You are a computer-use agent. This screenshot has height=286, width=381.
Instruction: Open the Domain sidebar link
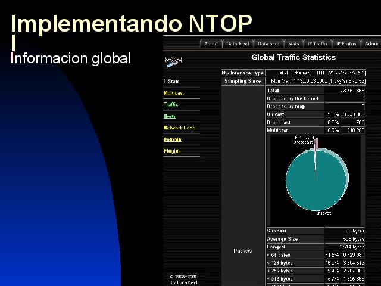(173, 139)
